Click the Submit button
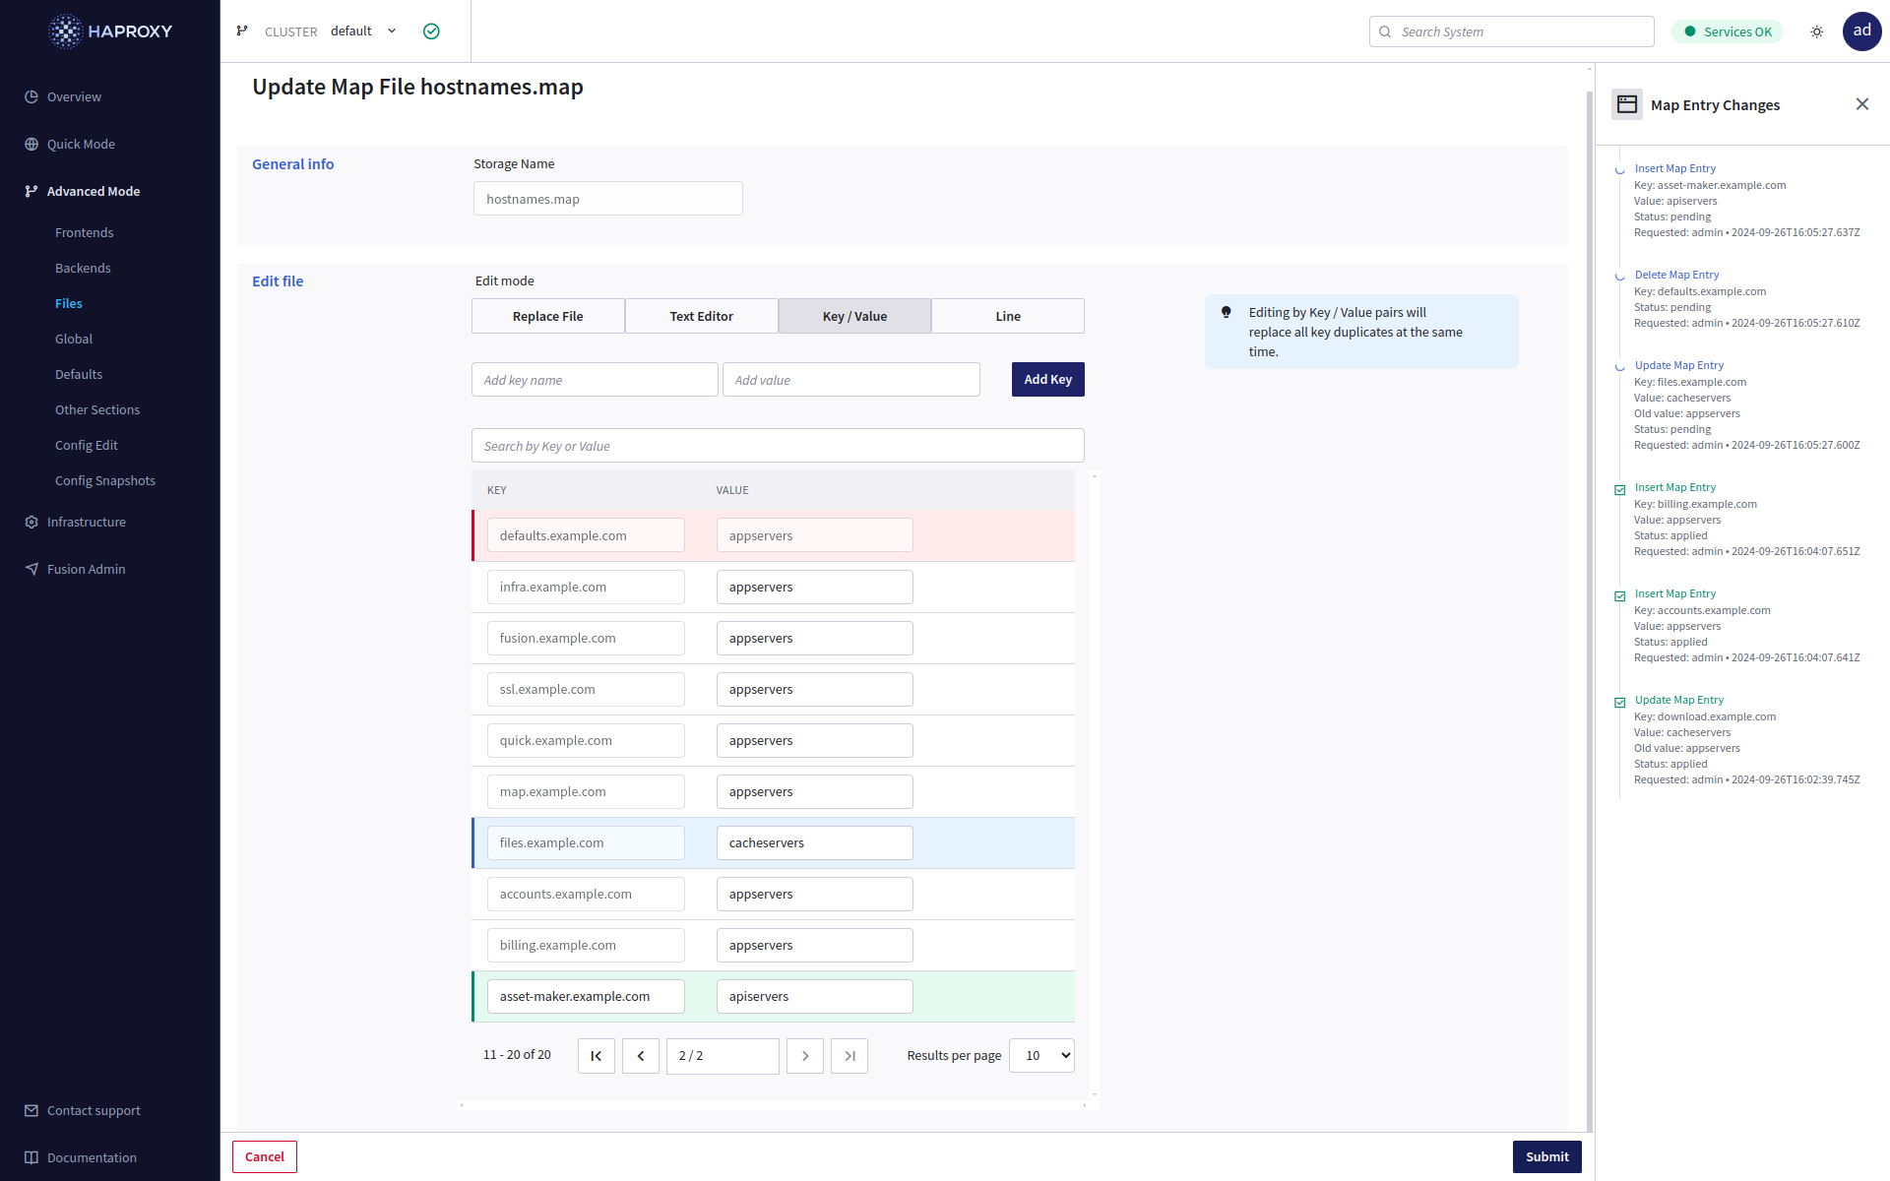The height and width of the screenshot is (1181, 1890). tap(1547, 1157)
